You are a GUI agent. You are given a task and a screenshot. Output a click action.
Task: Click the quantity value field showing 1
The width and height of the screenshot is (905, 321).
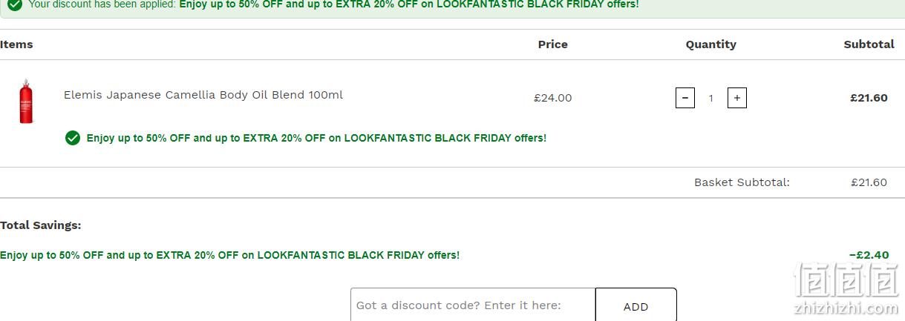(710, 98)
